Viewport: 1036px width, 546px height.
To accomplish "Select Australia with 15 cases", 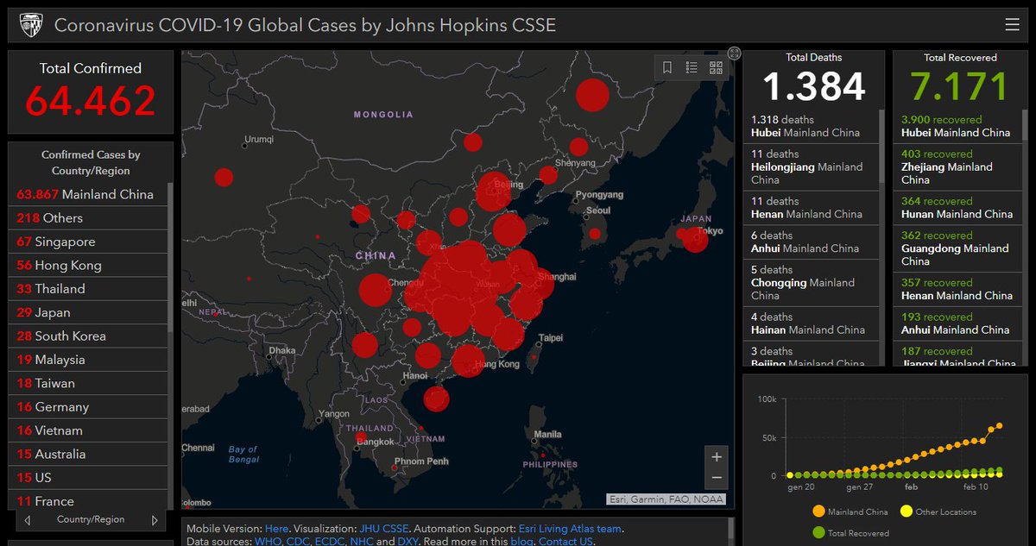I will click(88, 454).
